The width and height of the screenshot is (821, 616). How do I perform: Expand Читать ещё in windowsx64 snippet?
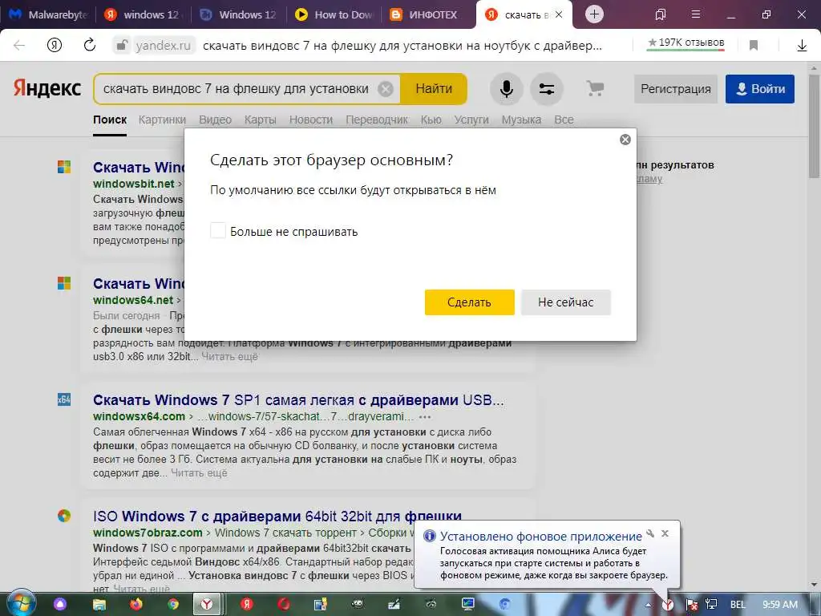click(x=199, y=473)
